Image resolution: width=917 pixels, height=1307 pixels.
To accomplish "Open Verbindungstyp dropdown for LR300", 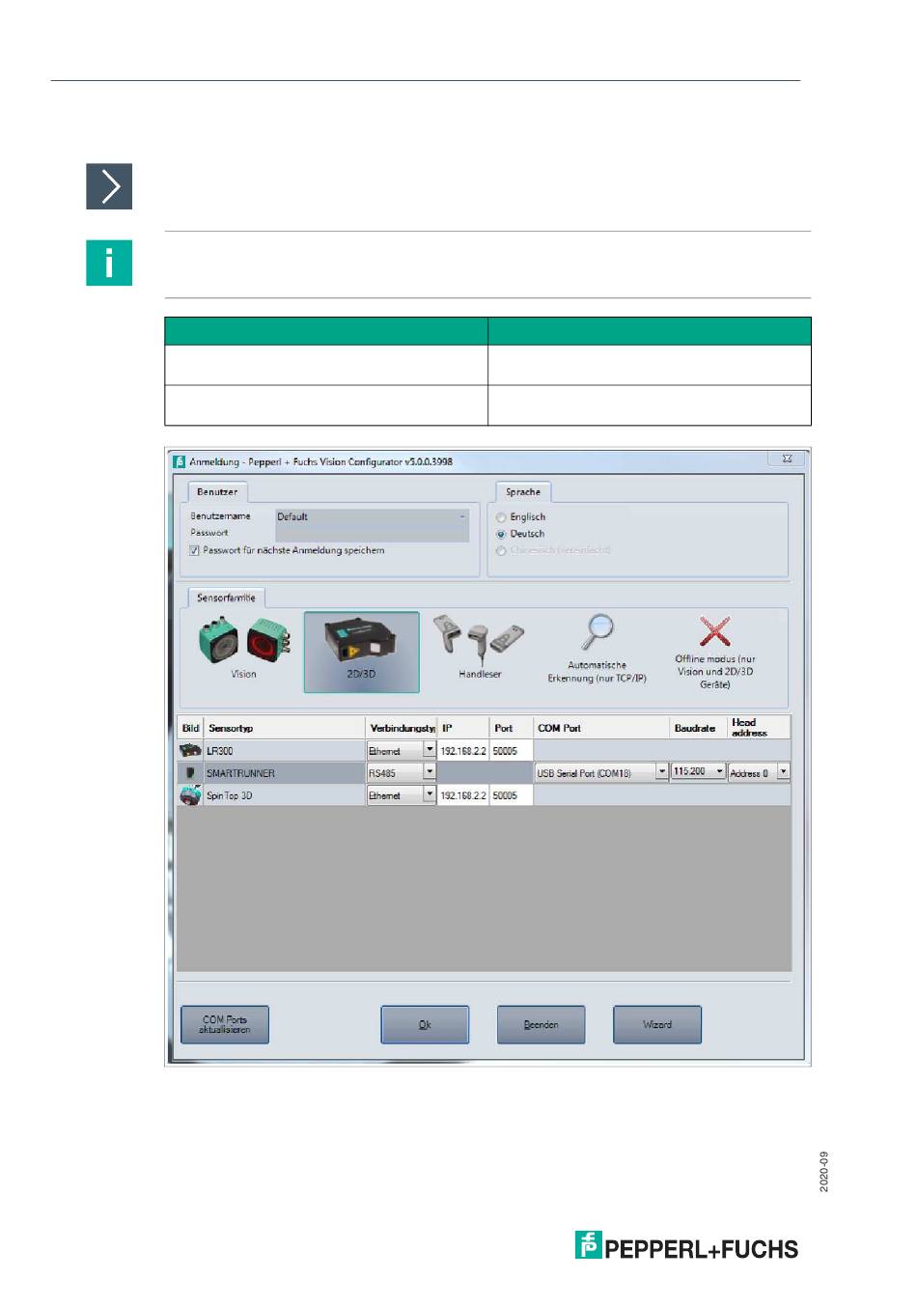I will tap(430, 750).
